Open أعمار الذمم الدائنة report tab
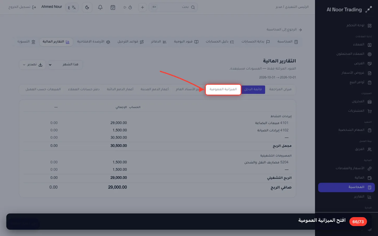Screen dimensions: 378x236 [120, 89]
